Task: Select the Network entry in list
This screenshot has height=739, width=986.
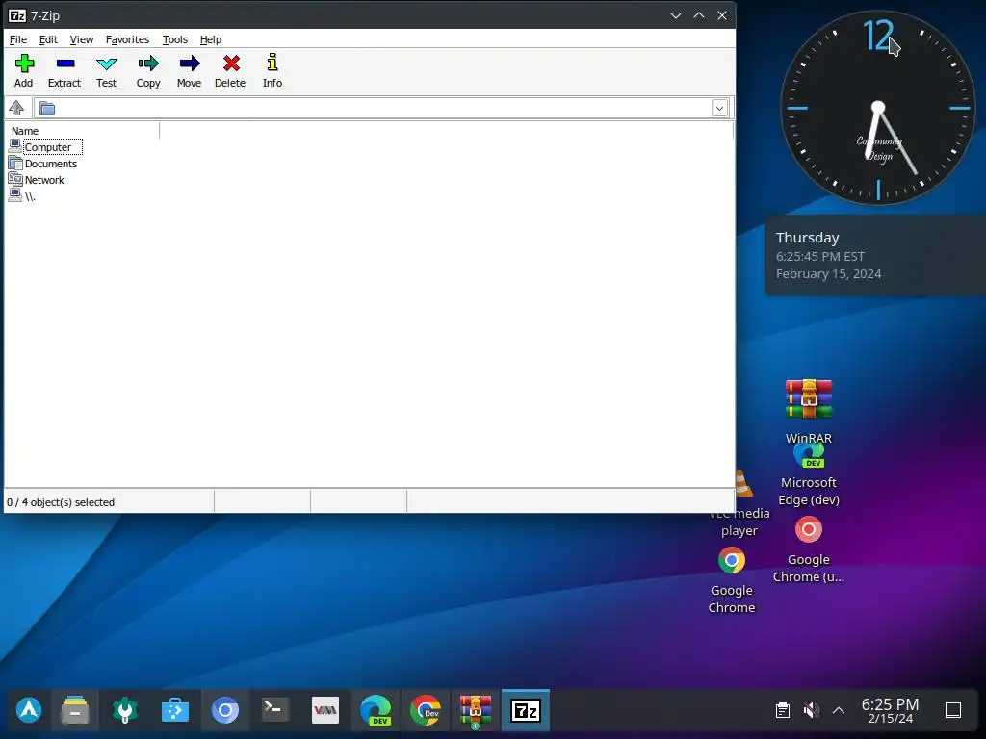Action: pos(44,180)
